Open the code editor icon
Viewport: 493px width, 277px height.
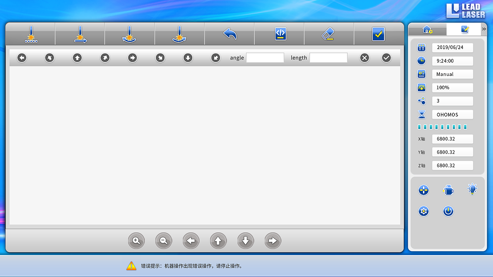(x=280, y=34)
